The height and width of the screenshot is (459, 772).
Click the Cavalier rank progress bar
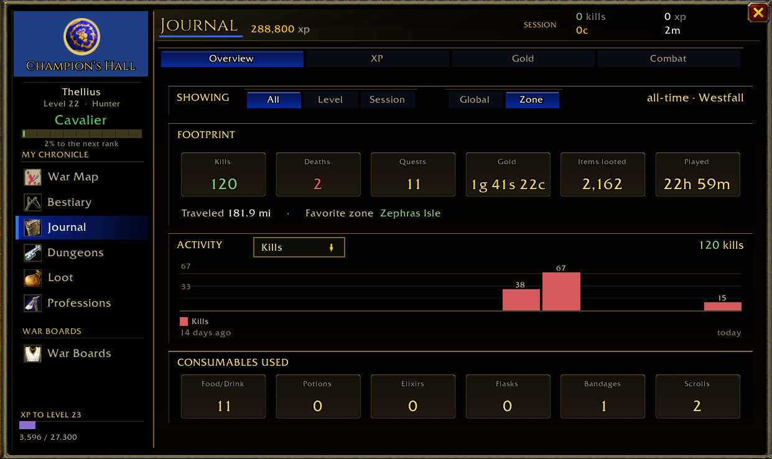[81, 134]
